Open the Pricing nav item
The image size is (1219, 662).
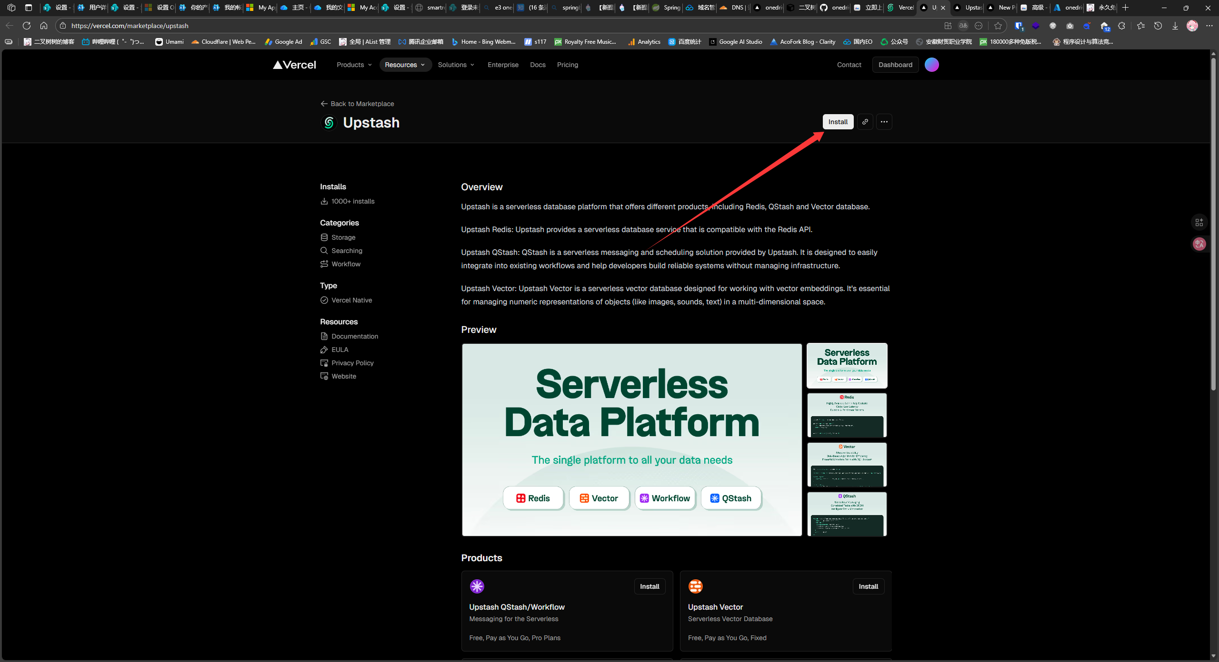point(567,65)
